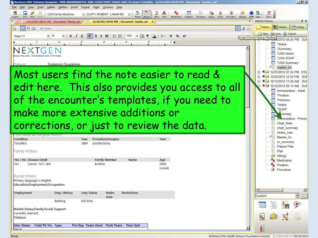
Task: Open the Patient Plan document
Action: pyautogui.click(x=285, y=147)
